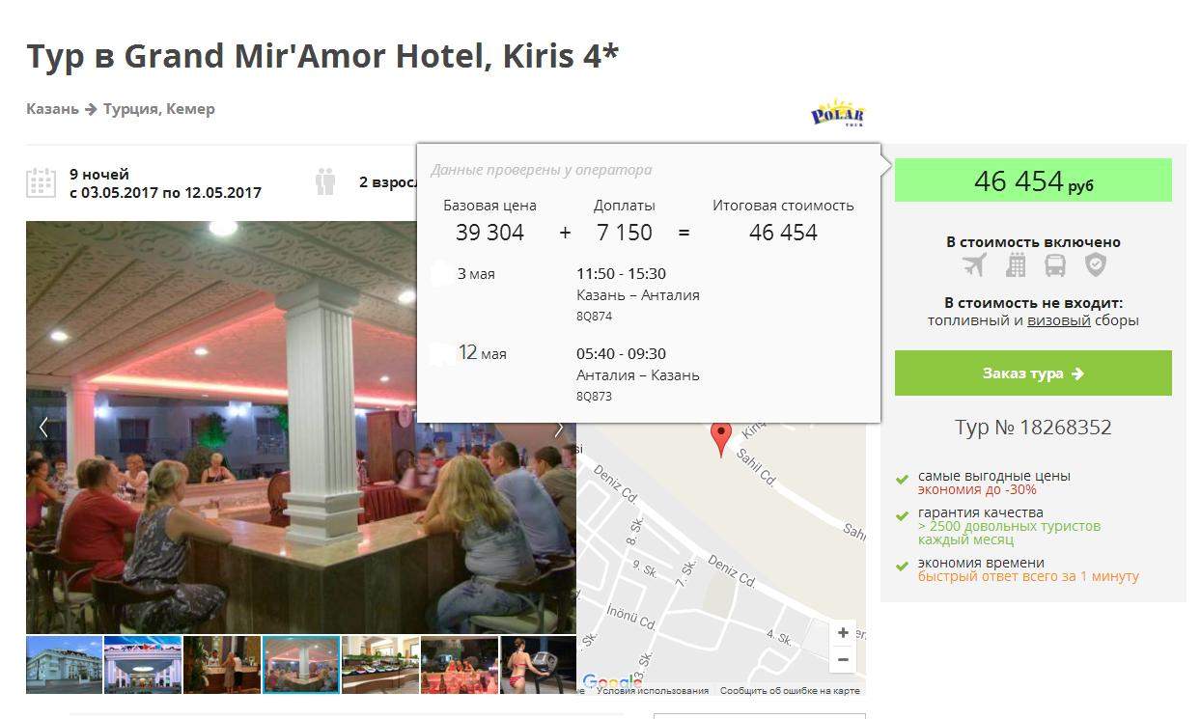Zoom out the map with minus button

click(843, 659)
